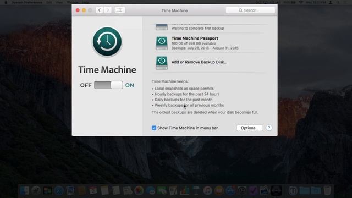Click the Search field in toolbar
This screenshot has width=352, height=198.
(x=250, y=10)
